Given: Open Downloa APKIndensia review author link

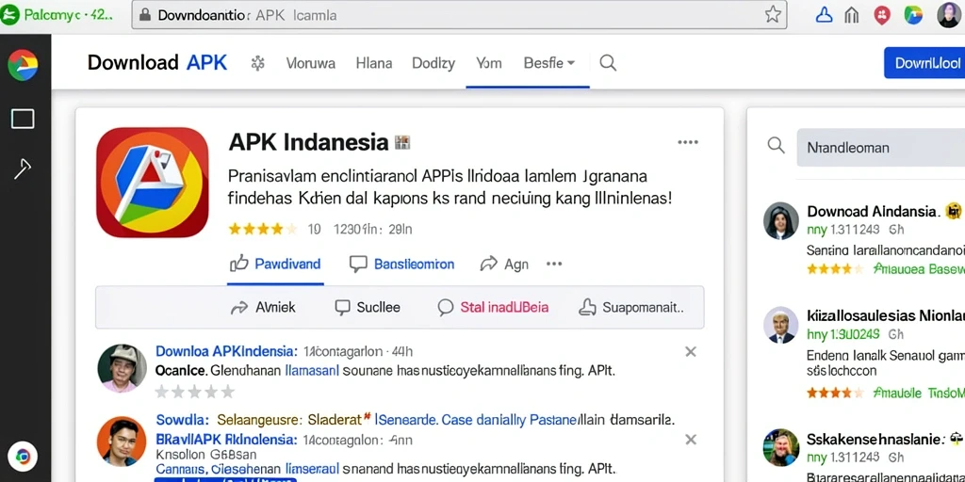Looking at the screenshot, I should [226, 352].
